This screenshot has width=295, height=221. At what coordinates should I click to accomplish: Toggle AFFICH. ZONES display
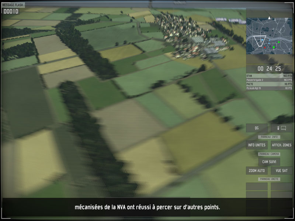[281, 145]
